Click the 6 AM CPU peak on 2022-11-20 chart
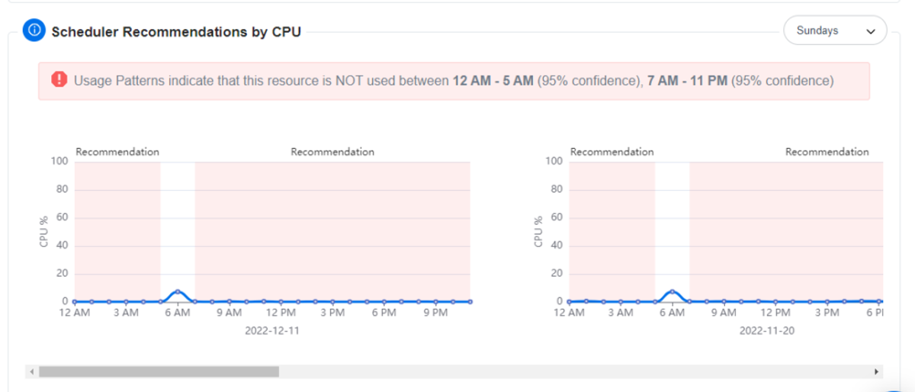Image resolution: width=915 pixels, height=392 pixels. point(672,291)
